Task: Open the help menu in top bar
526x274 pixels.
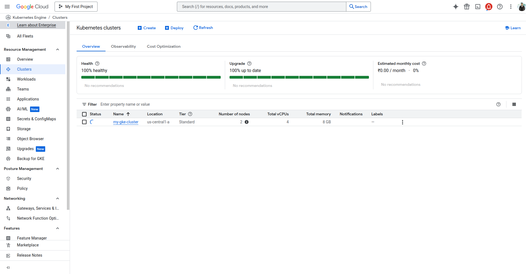Action: (x=500, y=7)
